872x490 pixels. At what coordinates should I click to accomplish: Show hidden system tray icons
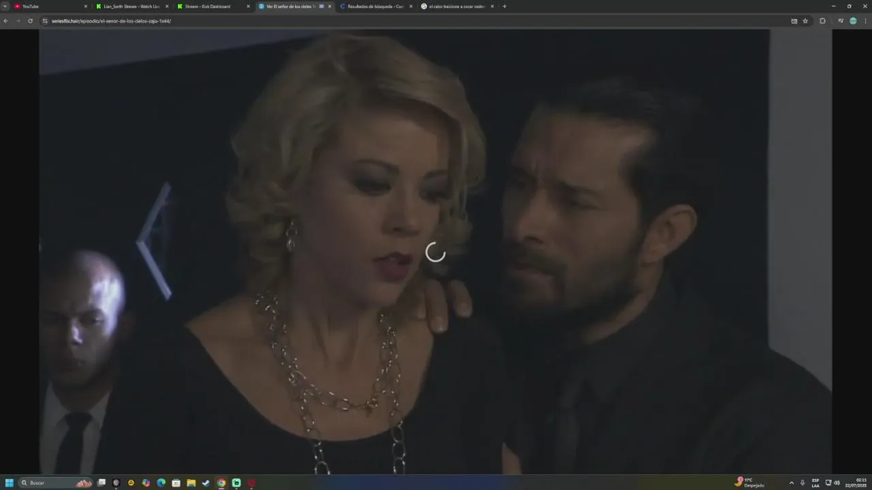click(x=792, y=483)
